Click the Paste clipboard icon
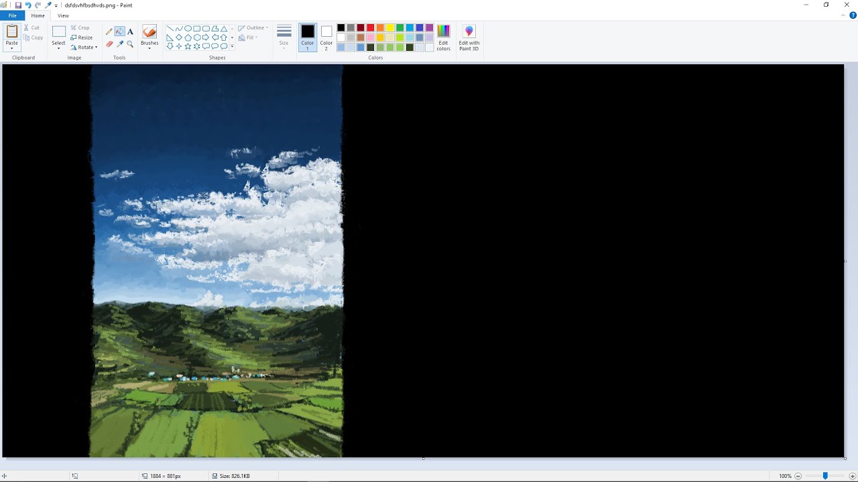 (x=11, y=31)
